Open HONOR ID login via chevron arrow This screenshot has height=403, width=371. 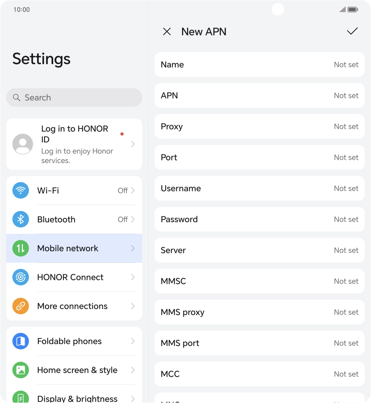133,144
